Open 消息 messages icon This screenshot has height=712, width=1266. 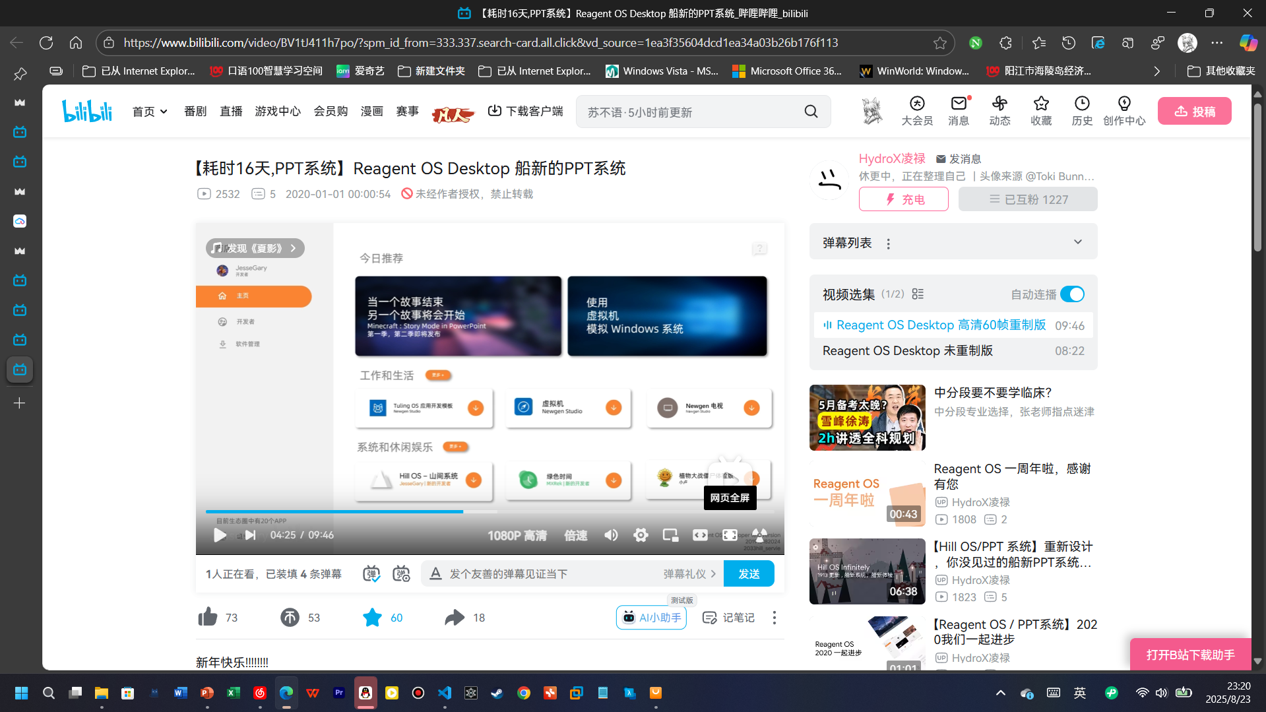click(959, 111)
